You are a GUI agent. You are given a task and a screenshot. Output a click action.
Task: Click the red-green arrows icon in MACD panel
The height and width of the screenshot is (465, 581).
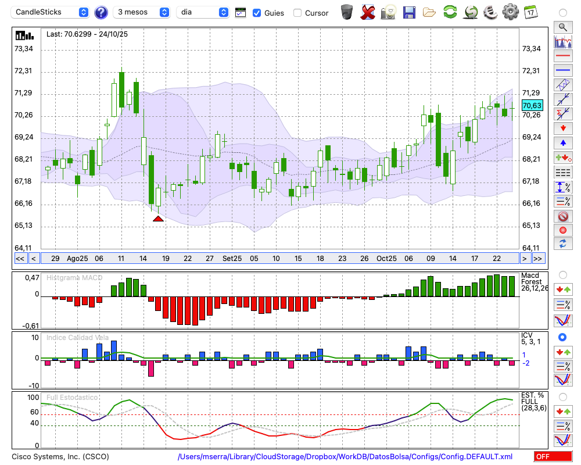pyautogui.click(x=563, y=289)
